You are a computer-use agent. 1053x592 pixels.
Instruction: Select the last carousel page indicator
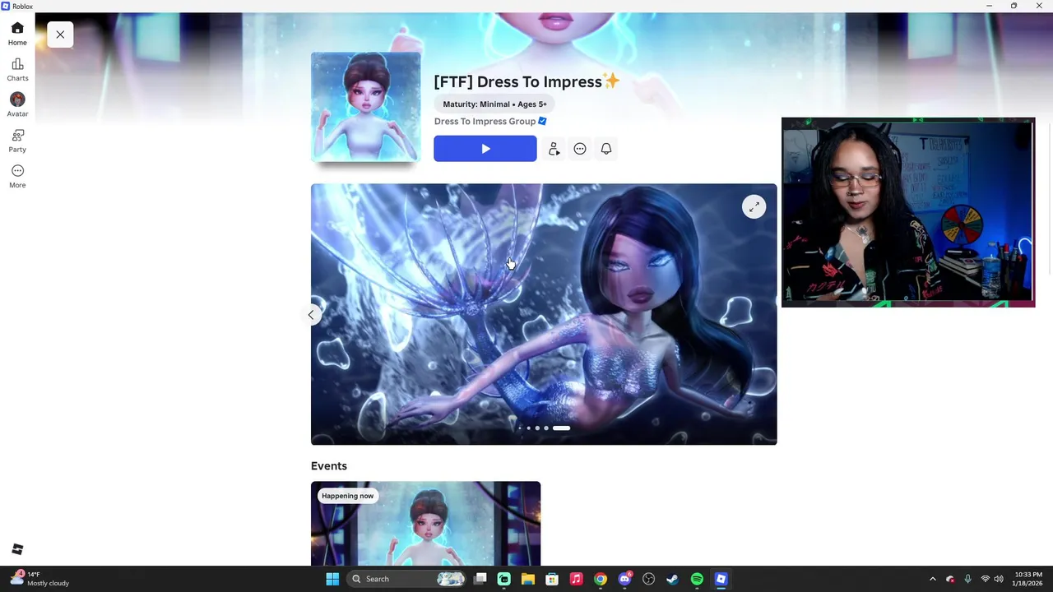(x=561, y=428)
